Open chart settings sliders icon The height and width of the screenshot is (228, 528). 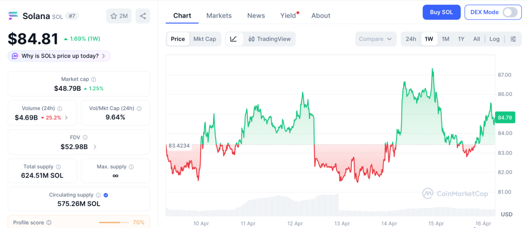click(x=513, y=39)
